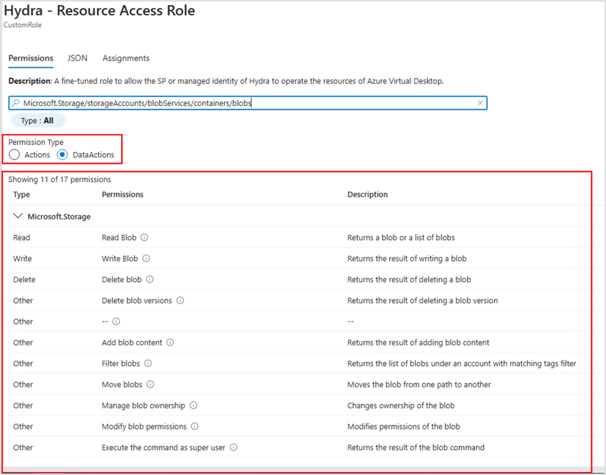Viewport: 606px width, 475px height.
Task: Click the Hydra - Resource Access Role title
Action: pos(99,11)
